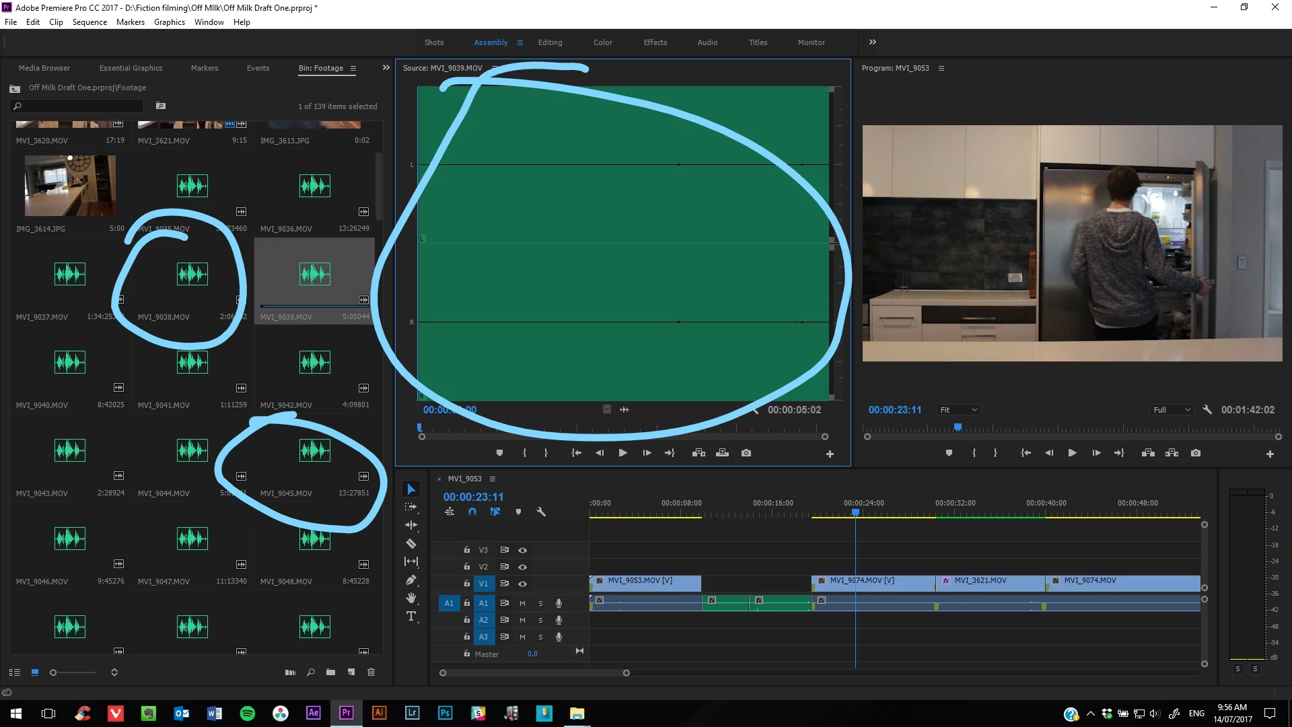Solo audio track A2

tap(540, 620)
